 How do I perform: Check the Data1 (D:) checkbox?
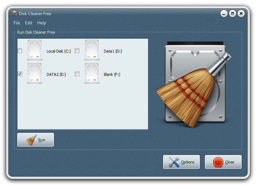tap(77, 51)
